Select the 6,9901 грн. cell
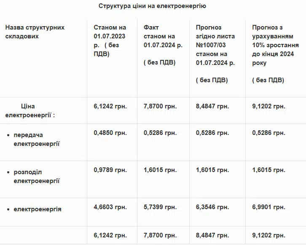Viewport: 306px width, 245px height. [268, 207]
